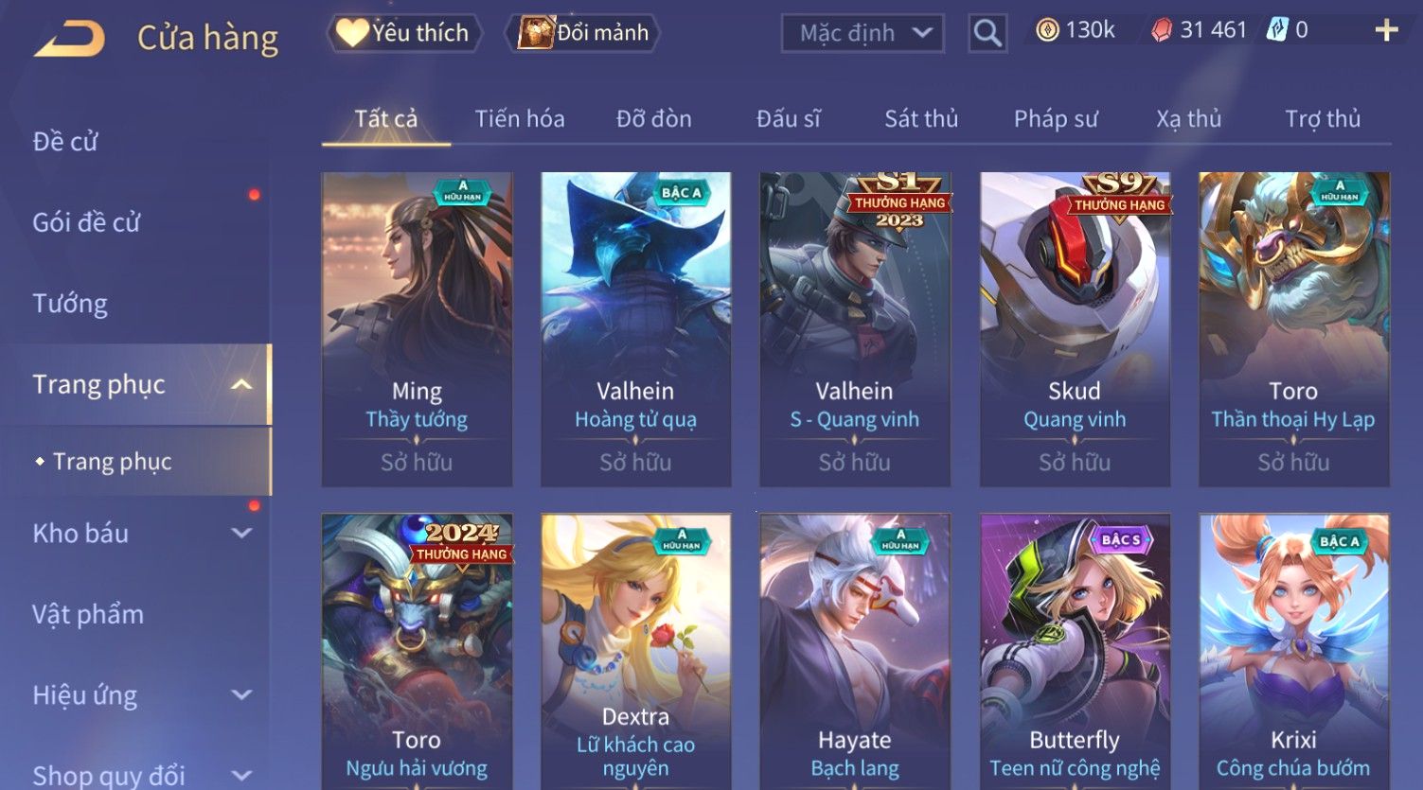Click the blue voucher currency icon
1423x790 pixels.
1277,30
